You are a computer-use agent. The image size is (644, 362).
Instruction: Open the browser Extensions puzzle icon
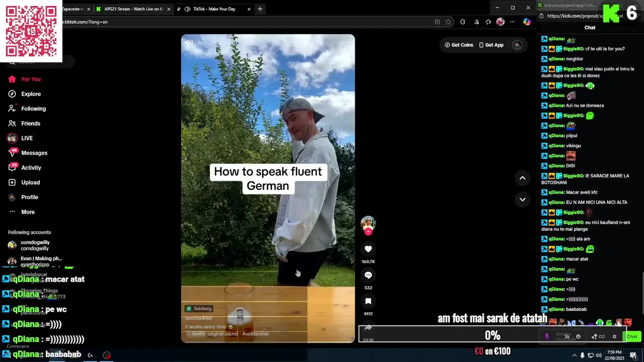click(462, 22)
